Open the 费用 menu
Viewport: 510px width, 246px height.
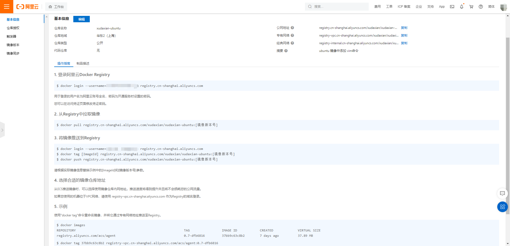coord(377,7)
